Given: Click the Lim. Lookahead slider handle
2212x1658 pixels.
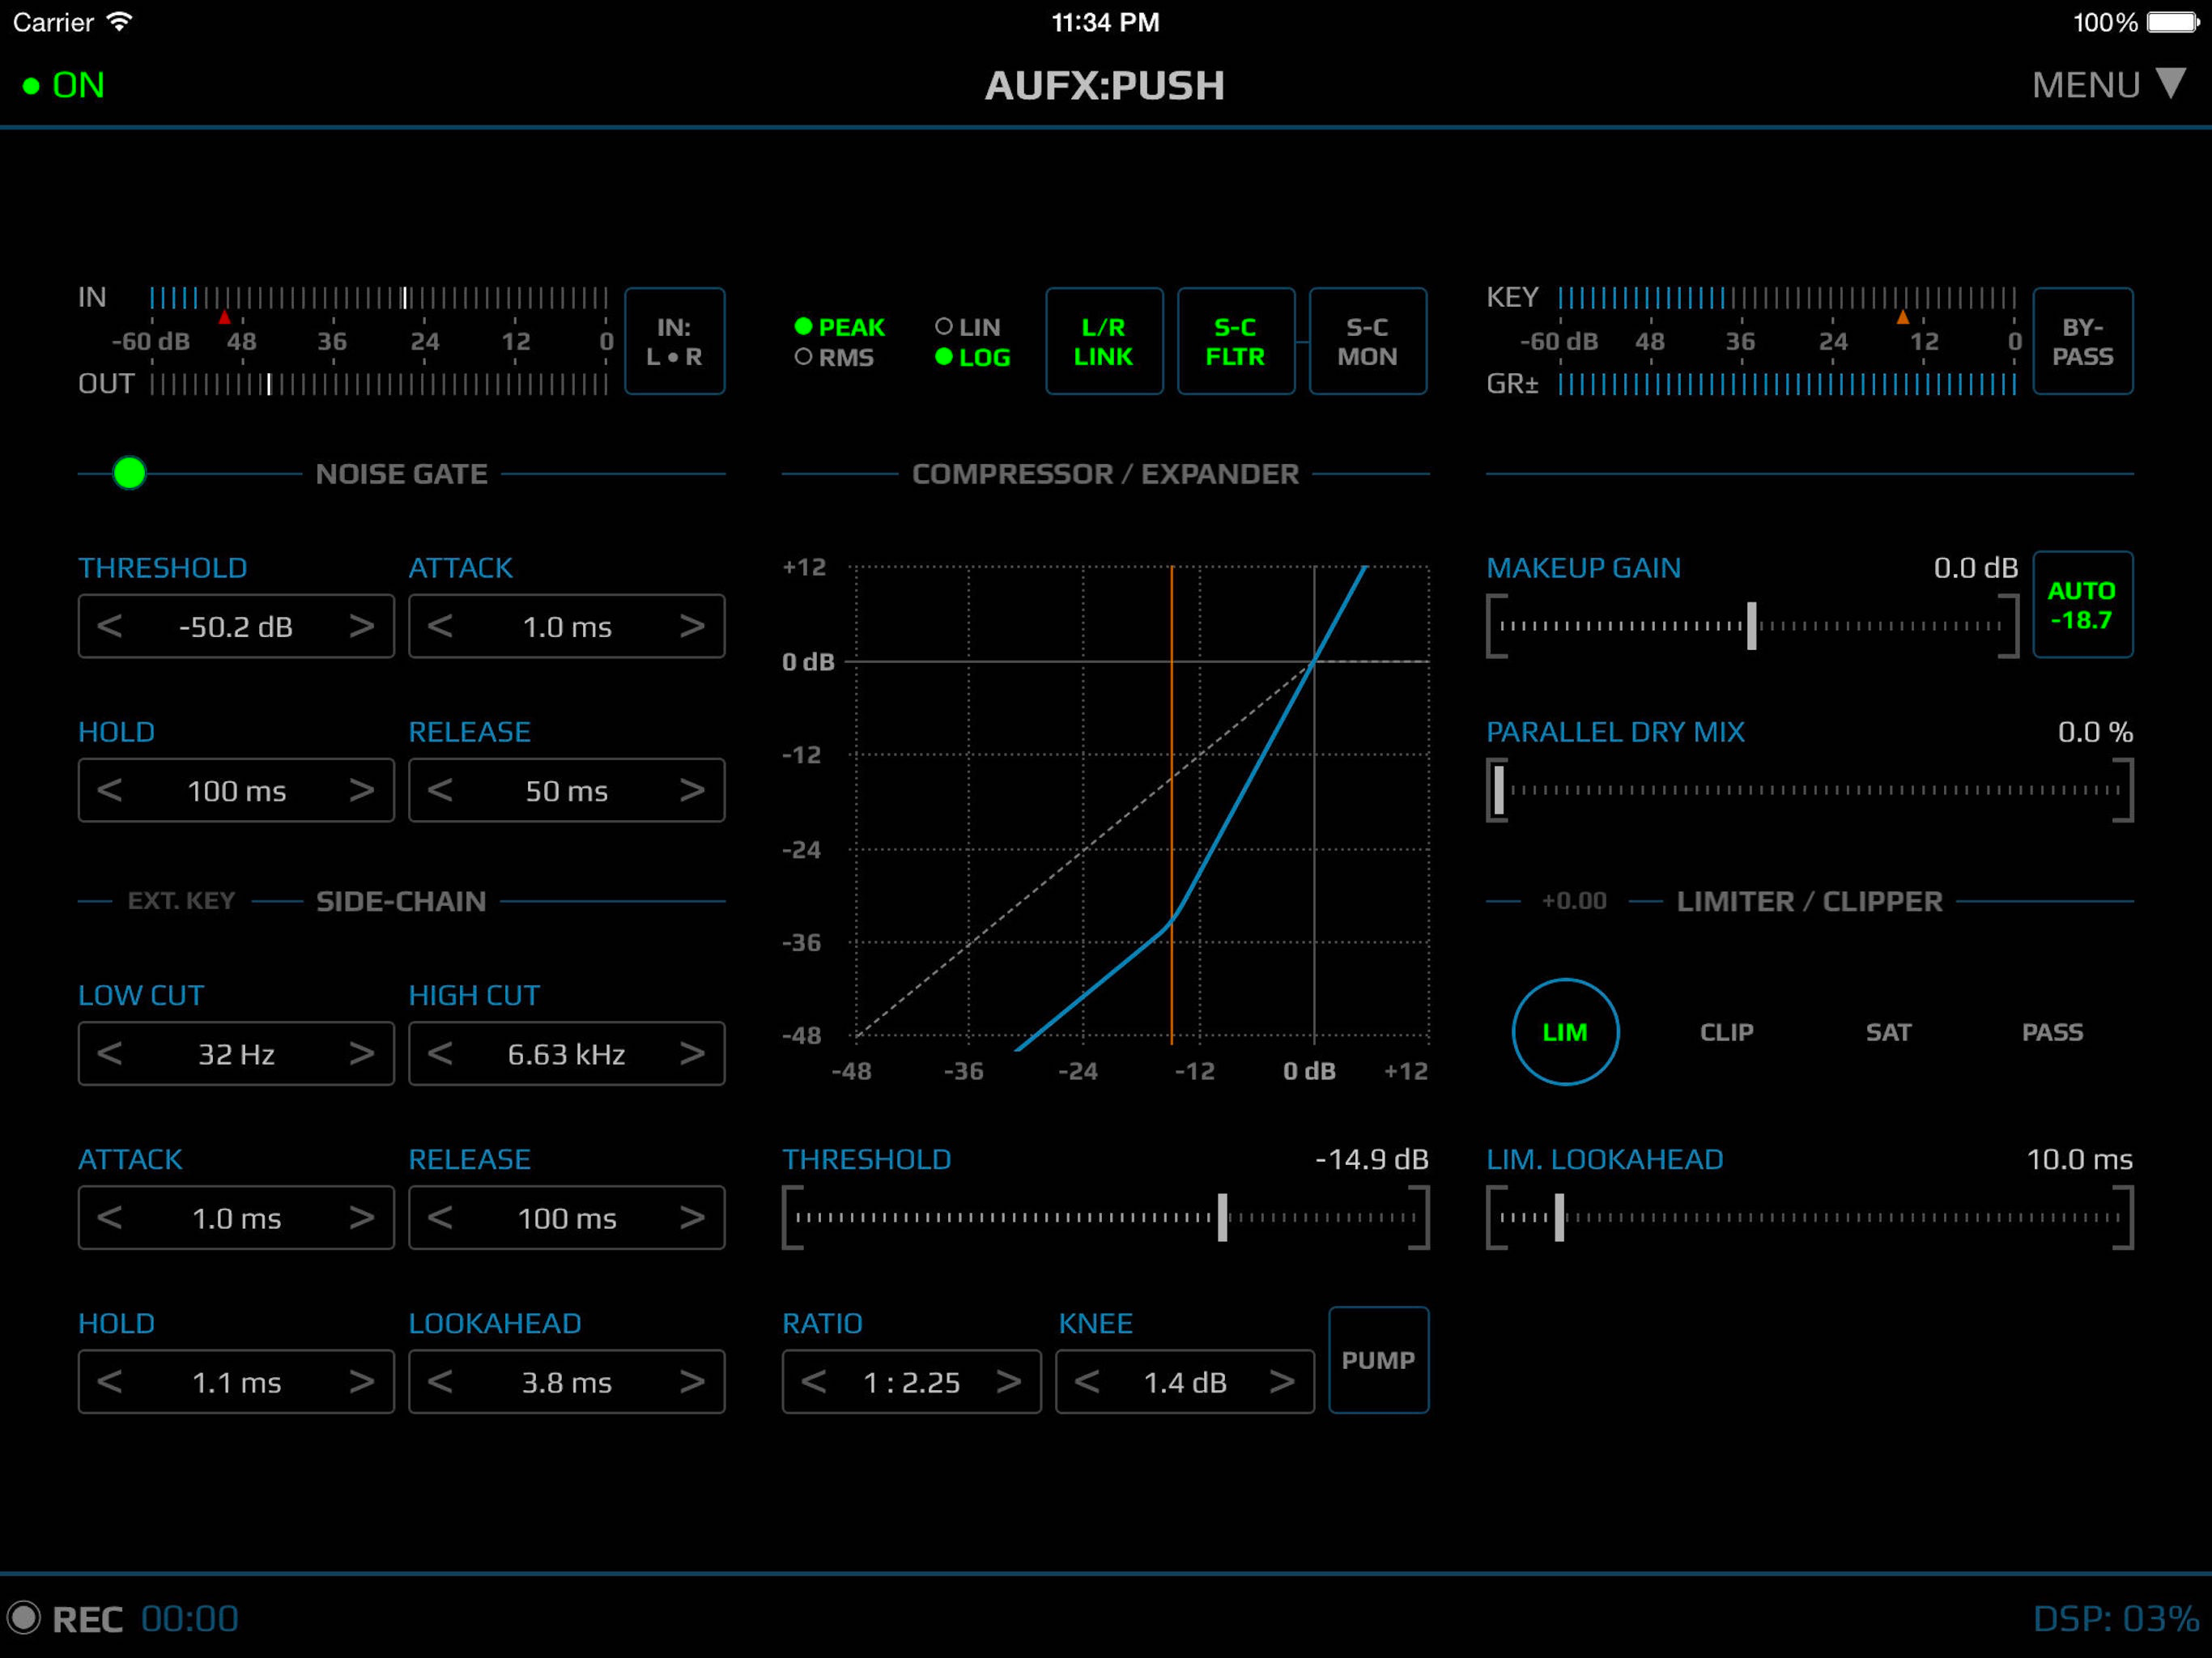Looking at the screenshot, I should click(1559, 1217).
